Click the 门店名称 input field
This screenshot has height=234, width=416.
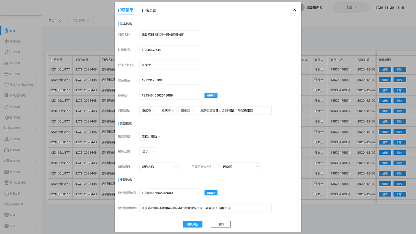click(x=170, y=34)
